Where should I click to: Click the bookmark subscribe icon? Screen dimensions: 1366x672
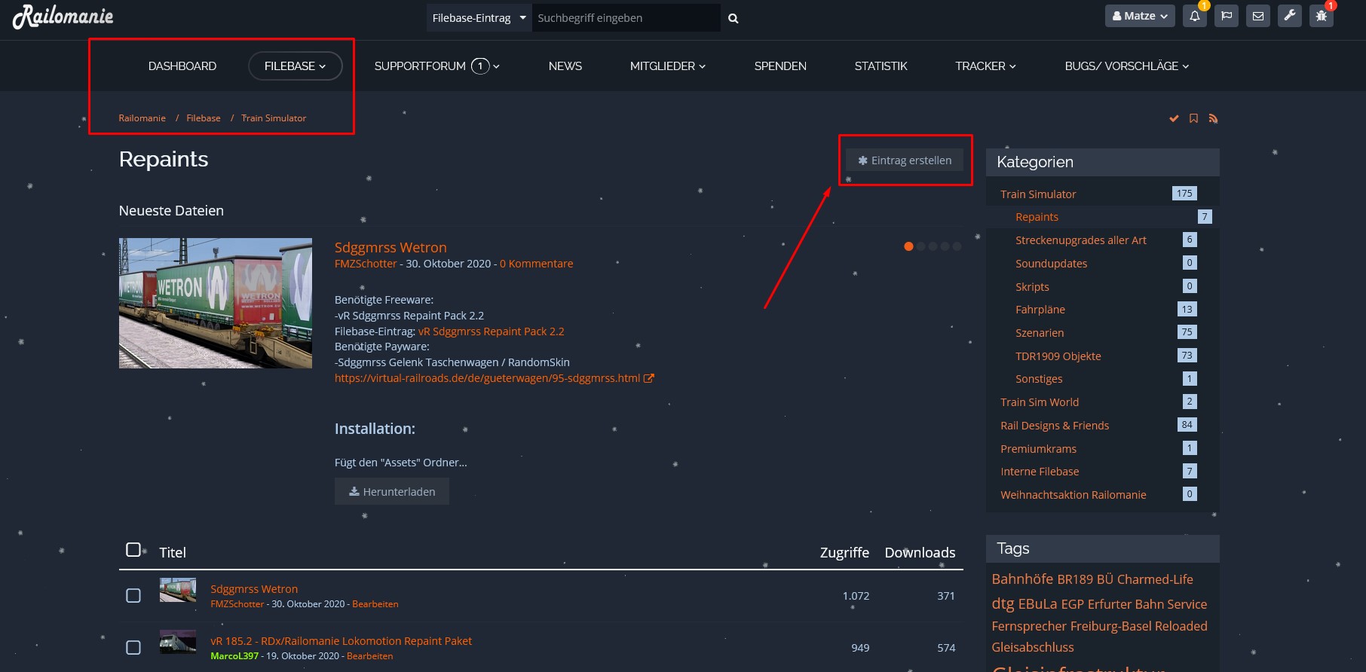[1193, 118]
